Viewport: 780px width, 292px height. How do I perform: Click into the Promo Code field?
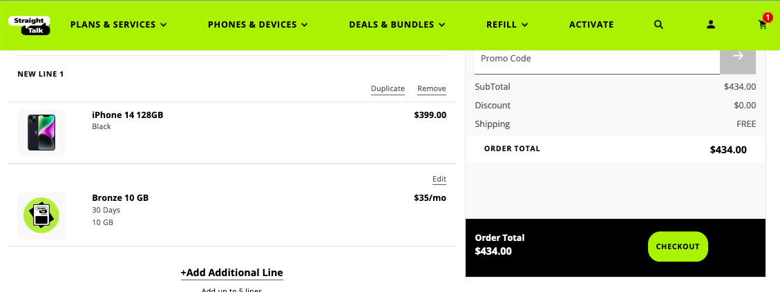pos(597,59)
